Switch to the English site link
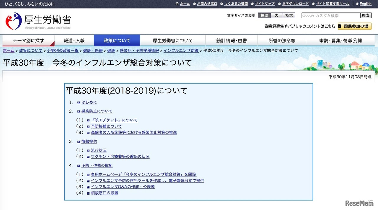Screen dimensions: 378x210 pos(365,4)
